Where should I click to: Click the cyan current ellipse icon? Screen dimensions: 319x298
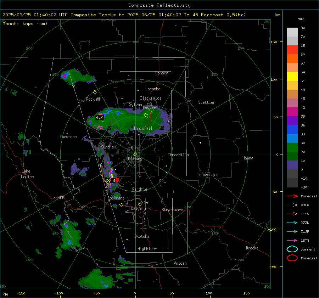coord(292,249)
